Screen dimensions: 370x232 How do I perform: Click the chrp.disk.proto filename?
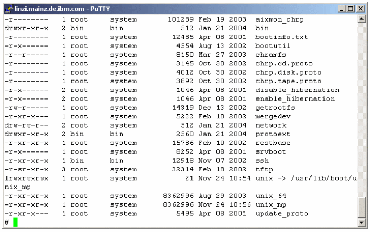tap(288, 72)
